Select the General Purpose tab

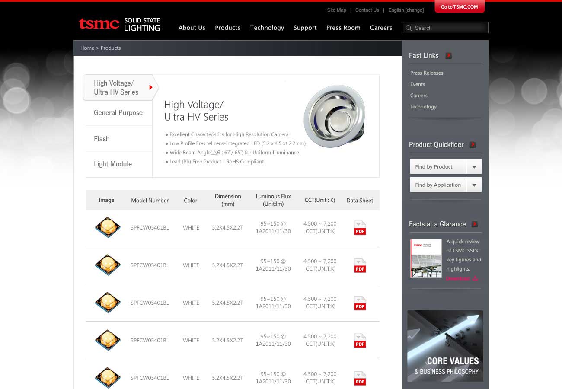118,113
